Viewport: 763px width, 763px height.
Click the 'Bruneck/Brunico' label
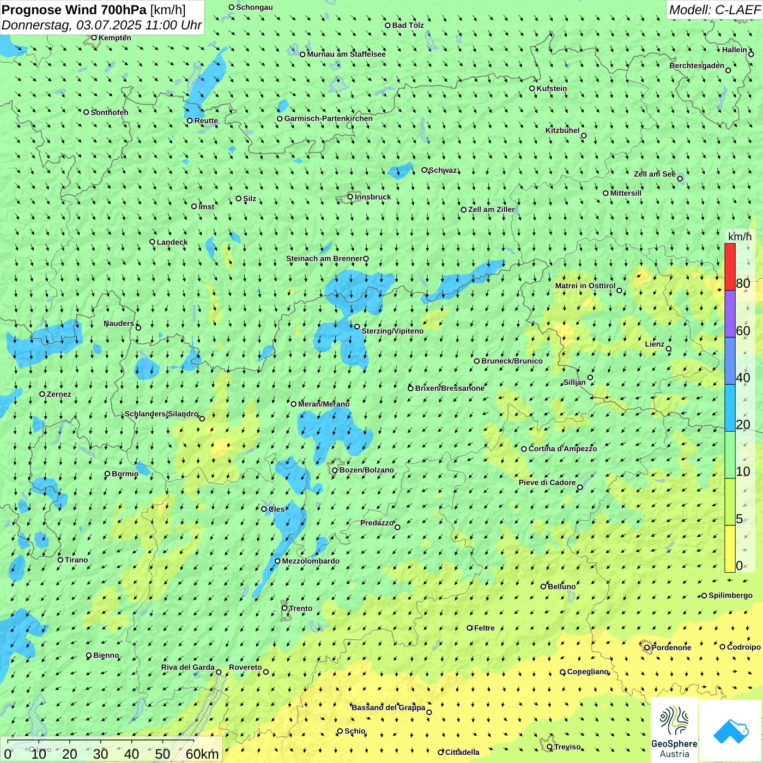pyautogui.click(x=512, y=361)
